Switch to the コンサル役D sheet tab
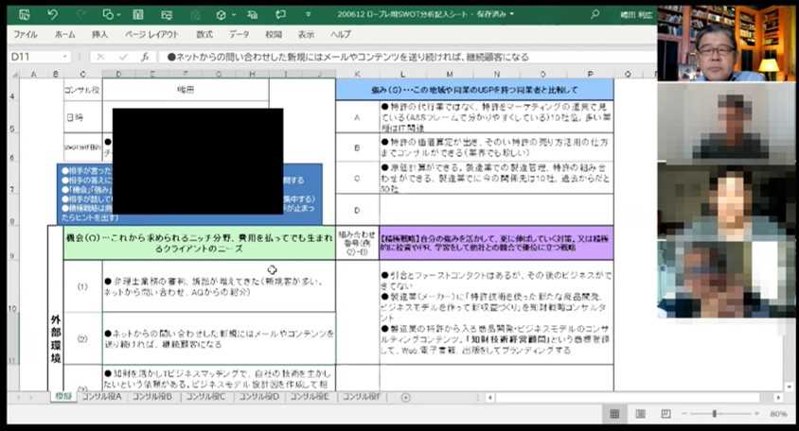 258,396
